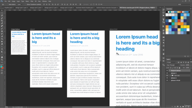
Task: Switch to design part 1.psd tab
Action: [21, 7]
